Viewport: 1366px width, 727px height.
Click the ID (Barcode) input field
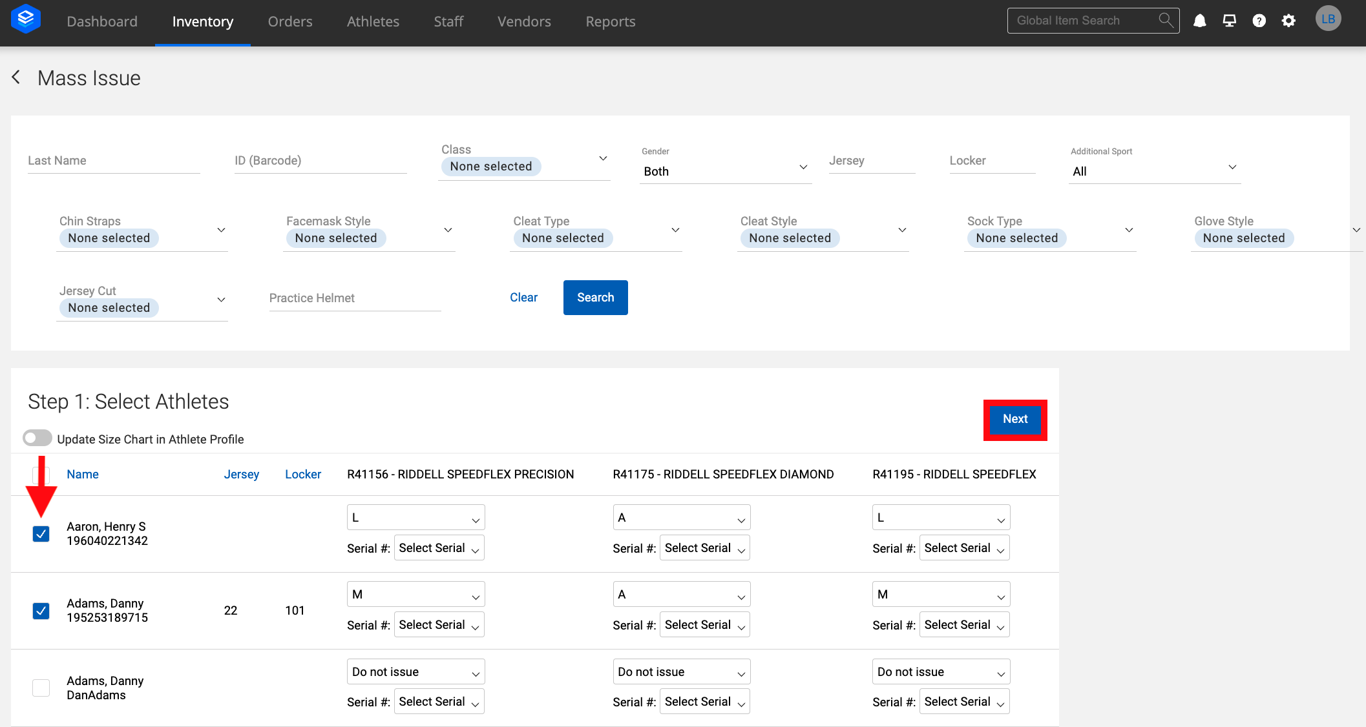(320, 161)
